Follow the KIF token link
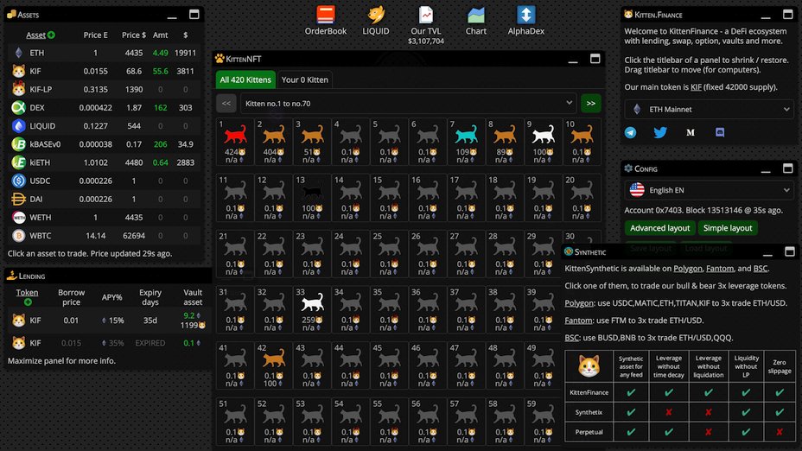802x451 pixels. pos(696,87)
